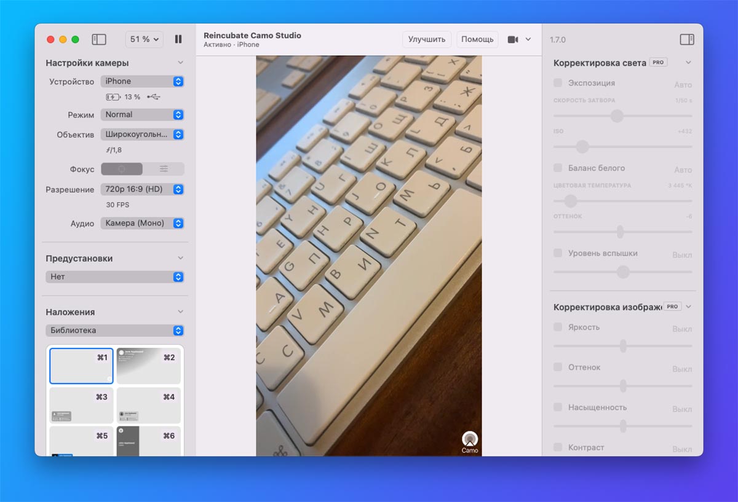Adjust the Оттенок slider in light correction
This screenshot has height=502, width=738.
(622, 232)
